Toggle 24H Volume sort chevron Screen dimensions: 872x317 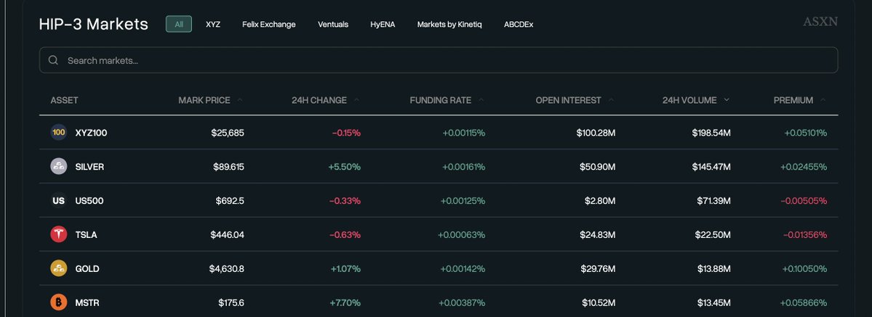point(727,100)
